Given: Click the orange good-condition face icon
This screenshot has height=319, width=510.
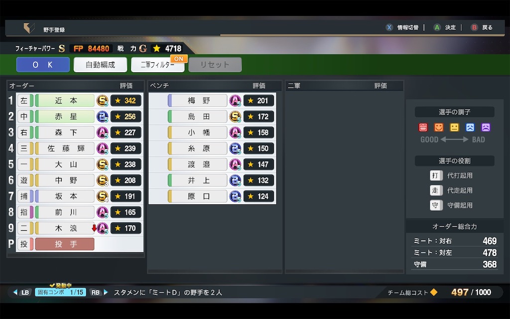Looking at the screenshot, I should tap(439, 127).
